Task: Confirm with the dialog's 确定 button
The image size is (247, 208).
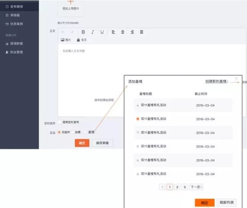Action: click(x=205, y=203)
